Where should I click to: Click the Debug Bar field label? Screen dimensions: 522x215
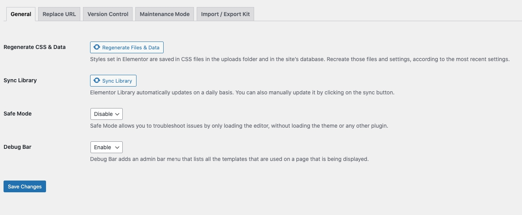(17, 147)
